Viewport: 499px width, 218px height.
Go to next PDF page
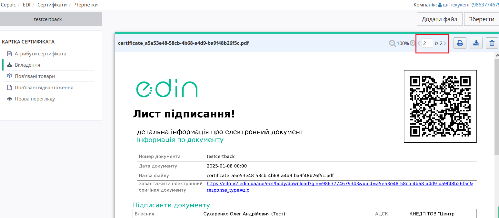click(x=445, y=43)
